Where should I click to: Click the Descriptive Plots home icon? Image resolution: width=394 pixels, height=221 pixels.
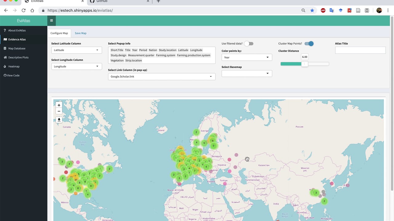[x=5, y=57]
